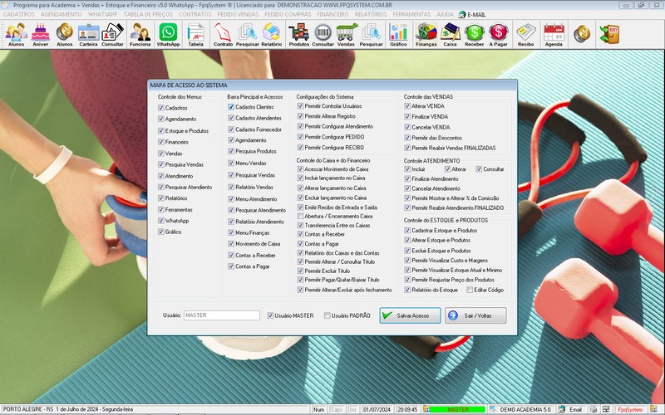The width and height of the screenshot is (665, 415).
Task: Toggle Excluir Estoque e Produtos checkbox
Action: [x=407, y=251]
